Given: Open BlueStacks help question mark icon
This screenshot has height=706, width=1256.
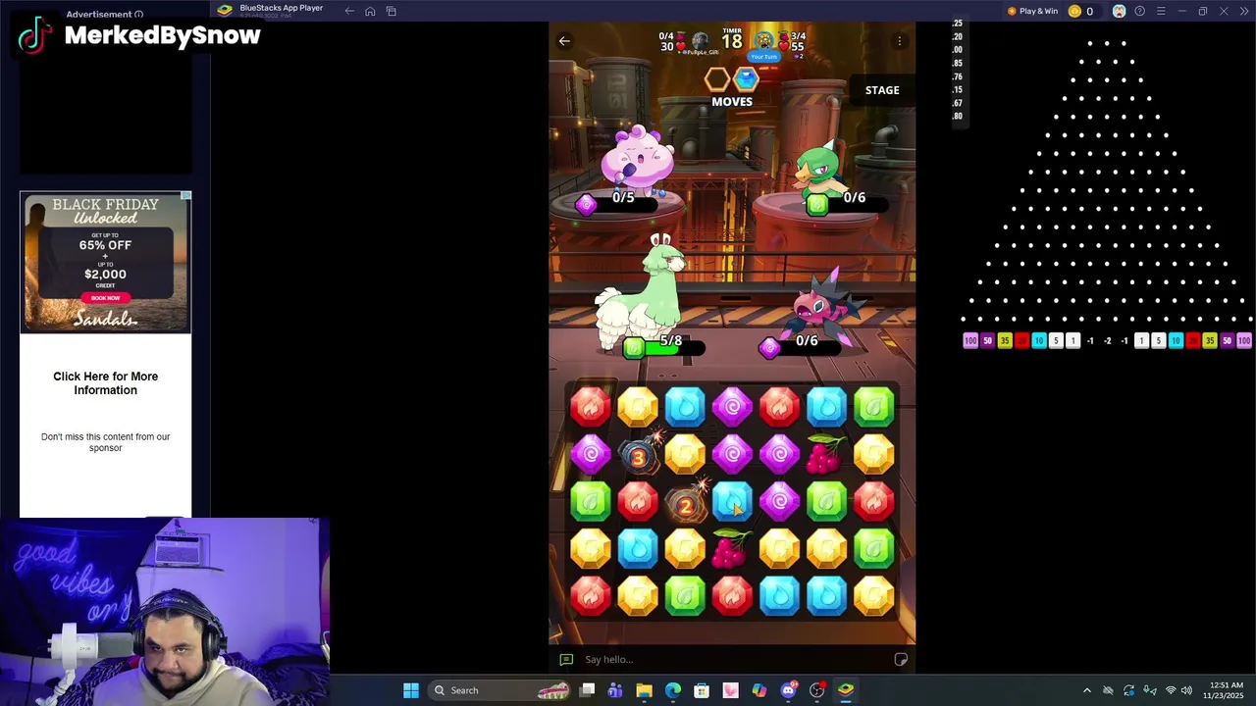Looking at the screenshot, I should pos(1139,11).
